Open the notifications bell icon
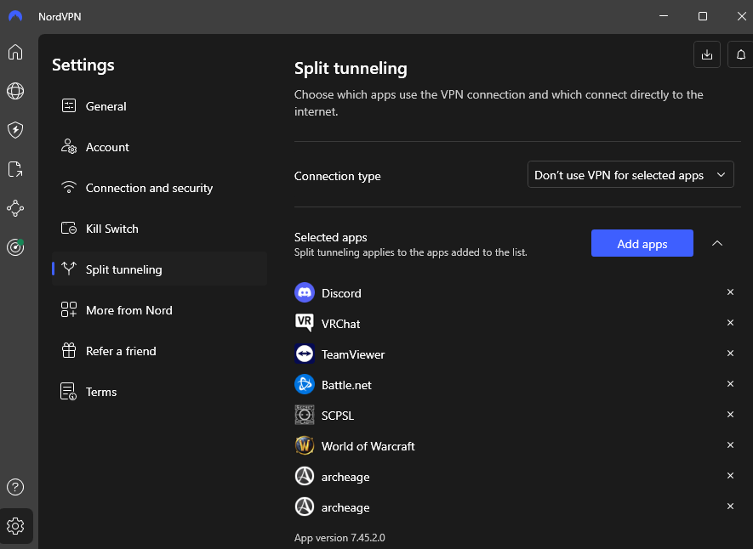Screen dimensions: 753x549 point(741,54)
